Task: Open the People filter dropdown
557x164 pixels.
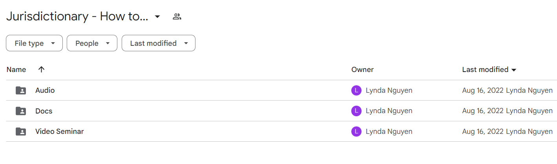Action: (92, 43)
